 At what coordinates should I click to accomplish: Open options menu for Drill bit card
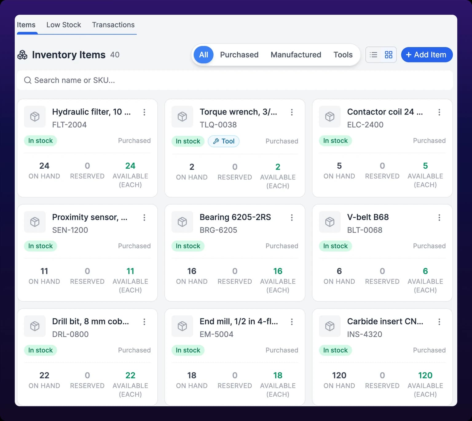click(144, 322)
